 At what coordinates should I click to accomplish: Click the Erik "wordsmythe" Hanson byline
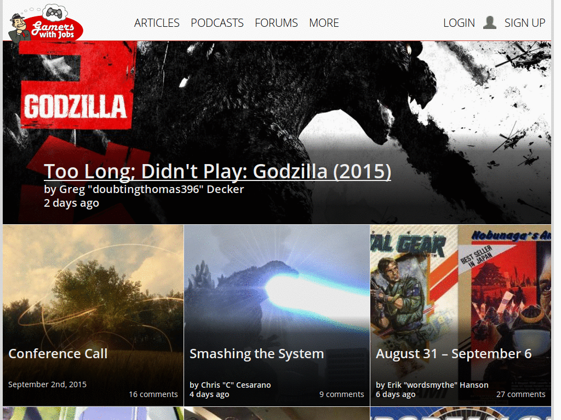pos(432,385)
